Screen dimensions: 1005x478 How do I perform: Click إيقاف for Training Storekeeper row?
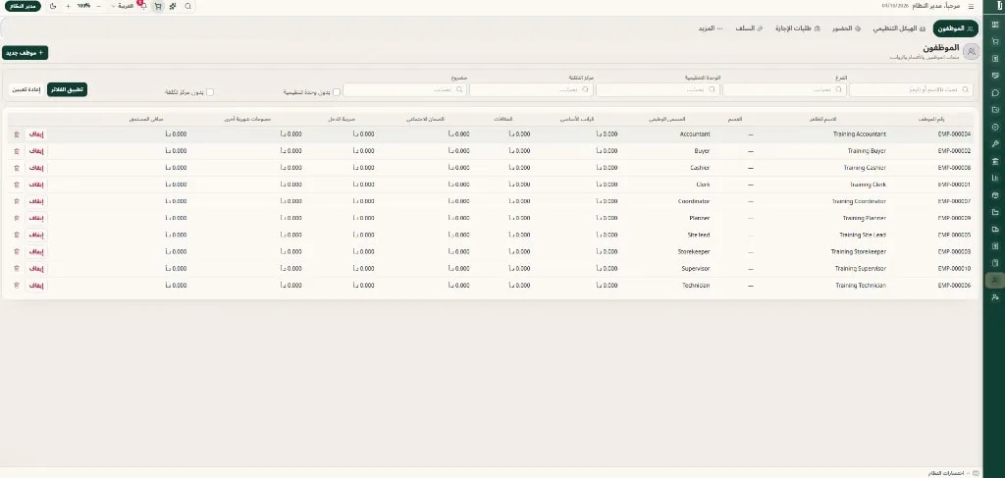pos(36,252)
